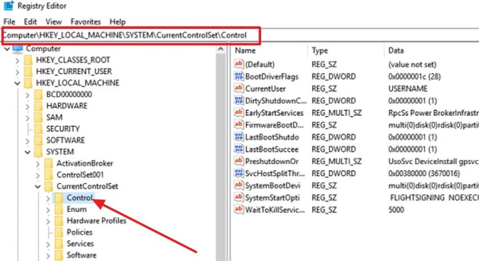Click the SystemBootDevi value icon
This screenshot has width=479, height=261.
point(238,185)
